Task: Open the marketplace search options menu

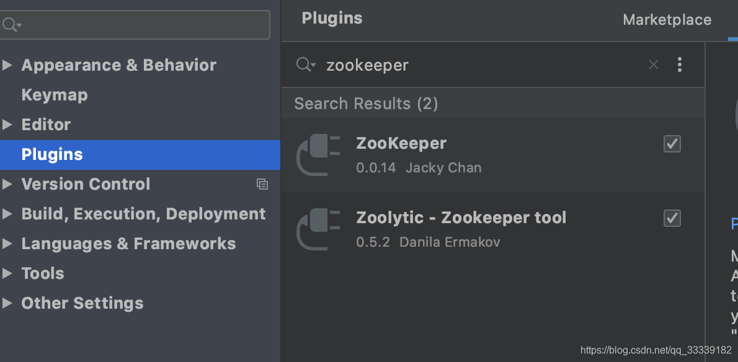Action: (x=679, y=64)
